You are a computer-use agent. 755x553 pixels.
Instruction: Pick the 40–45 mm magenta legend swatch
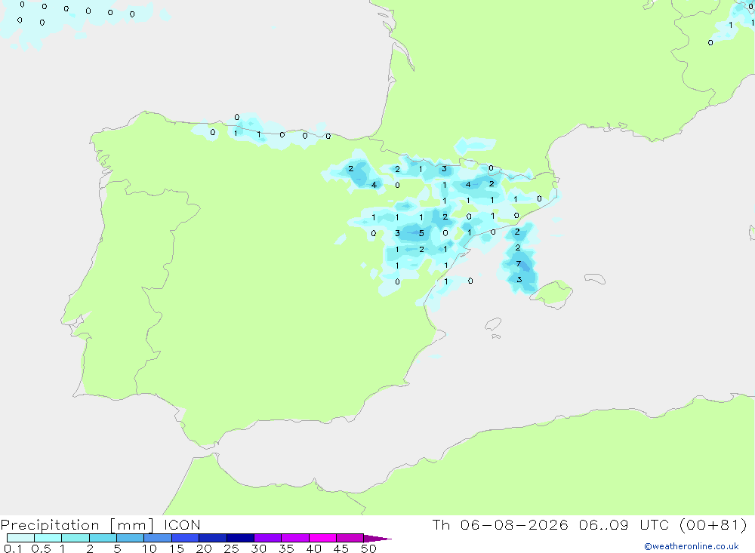click(x=322, y=538)
